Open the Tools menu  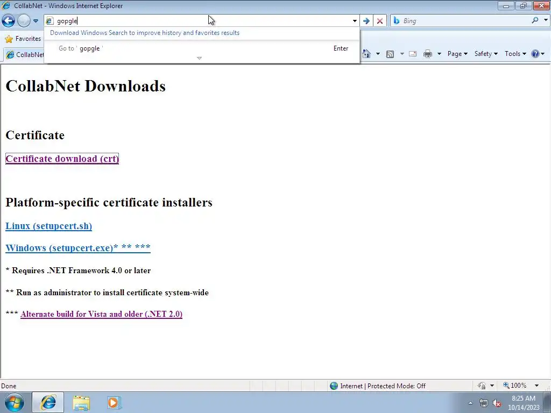coord(515,54)
